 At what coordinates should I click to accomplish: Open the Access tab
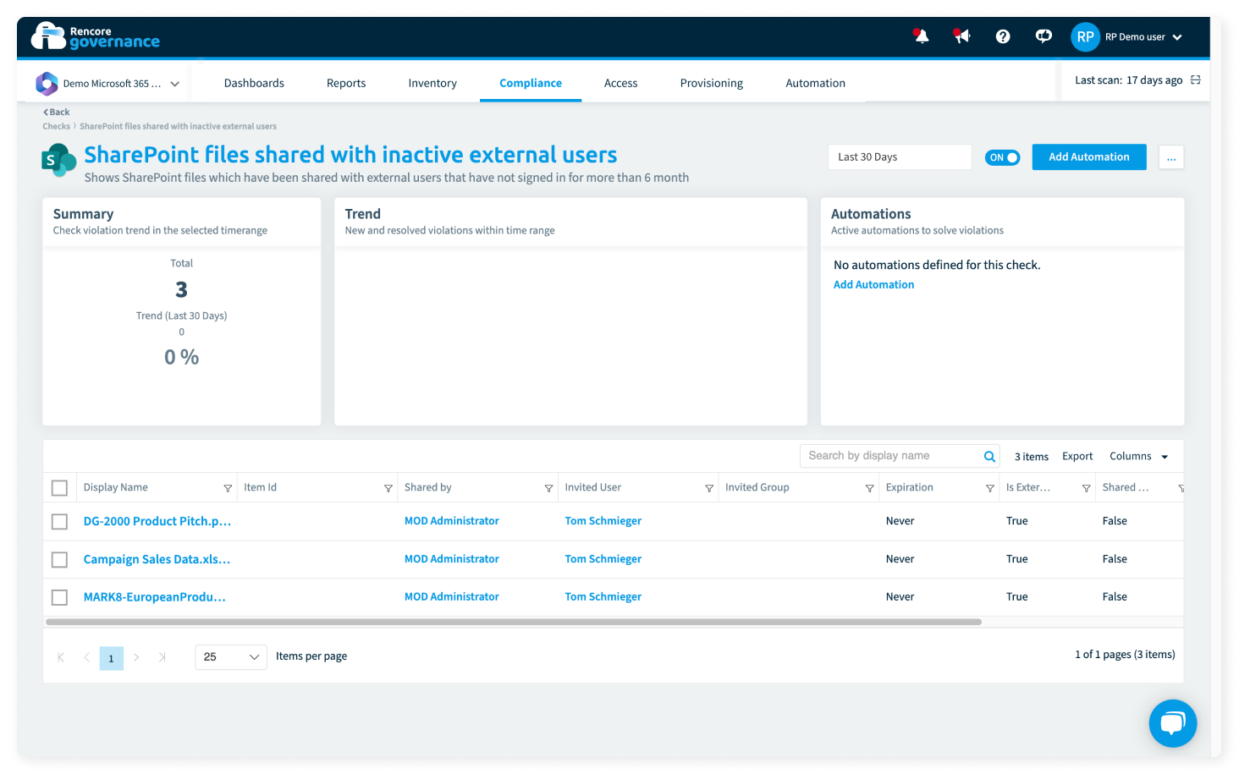pos(621,83)
